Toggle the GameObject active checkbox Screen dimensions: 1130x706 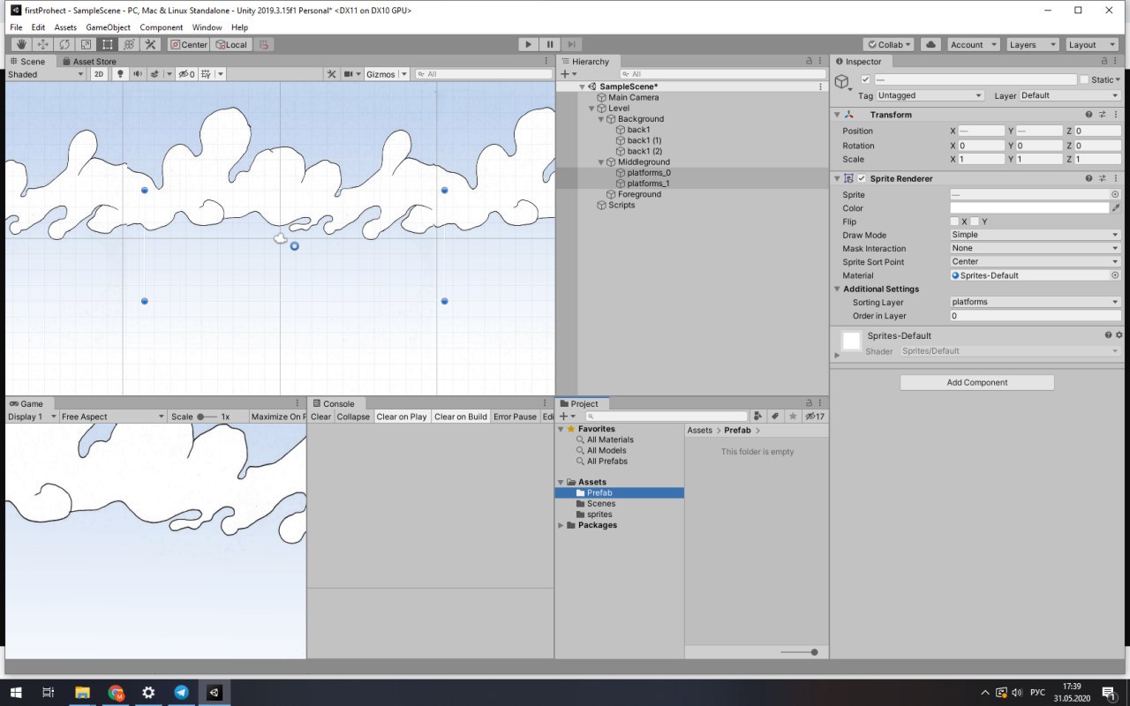click(x=865, y=79)
